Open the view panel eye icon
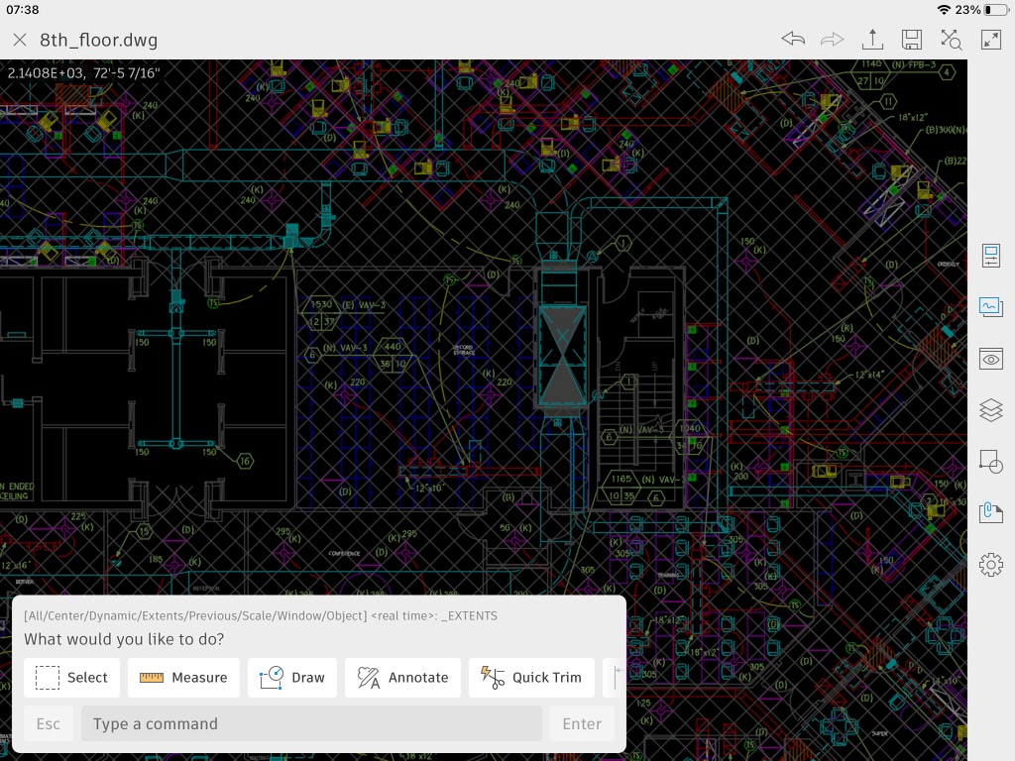The height and width of the screenshot is (761, 1015). coord(991,359)
